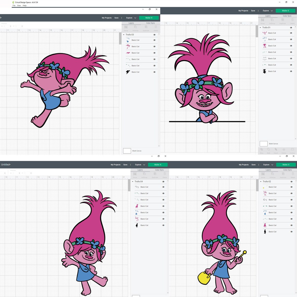
Task: Click Weld tool in Trolls-01 window
Action: tap(268, 150)
